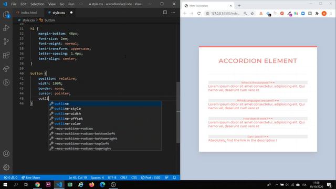336x189 pixels.
Task: Open the Selection menu
Action: click(37, 4)
